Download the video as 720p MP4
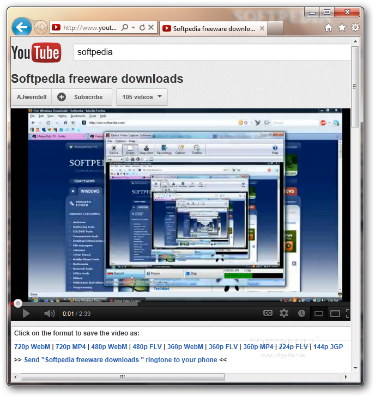The width and height of the screenshot is (375, 397). click(71, 346)
